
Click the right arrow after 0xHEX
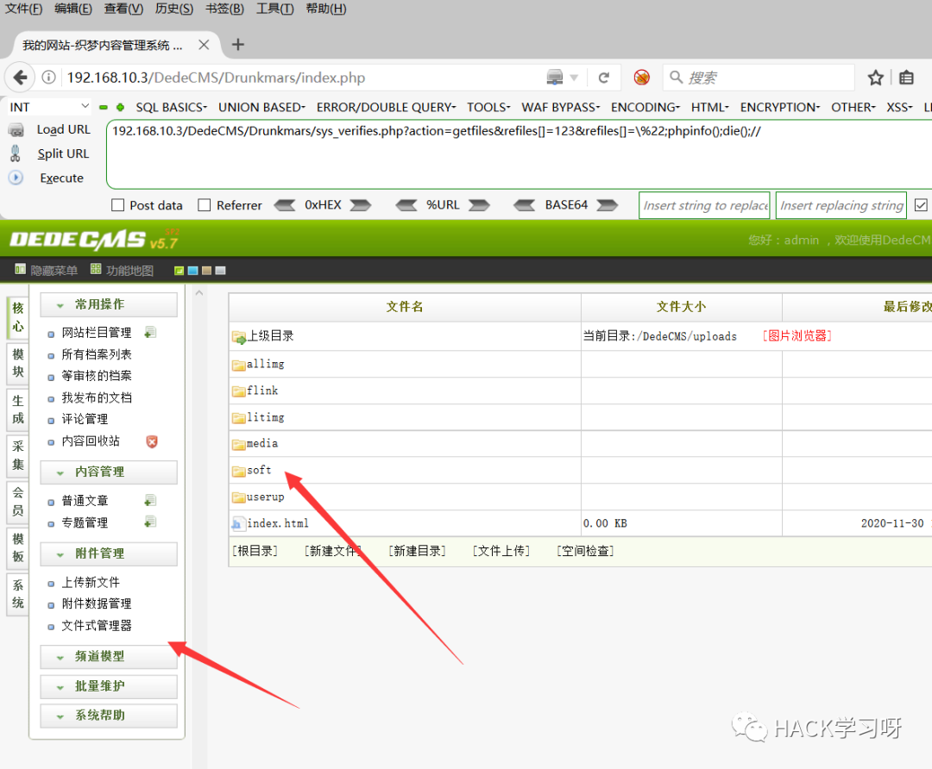coord(360,205)
